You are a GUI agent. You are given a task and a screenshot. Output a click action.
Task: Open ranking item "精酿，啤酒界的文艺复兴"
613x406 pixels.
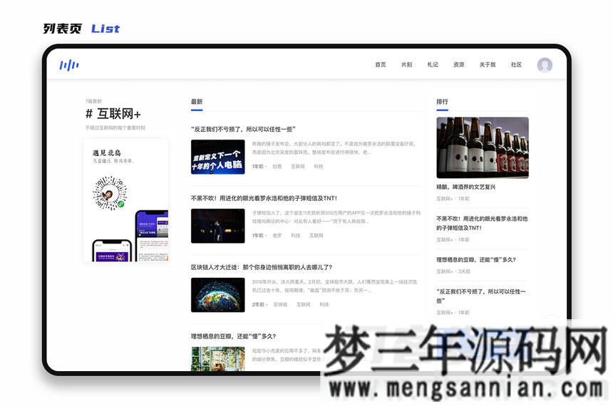(x=466, y=187)
